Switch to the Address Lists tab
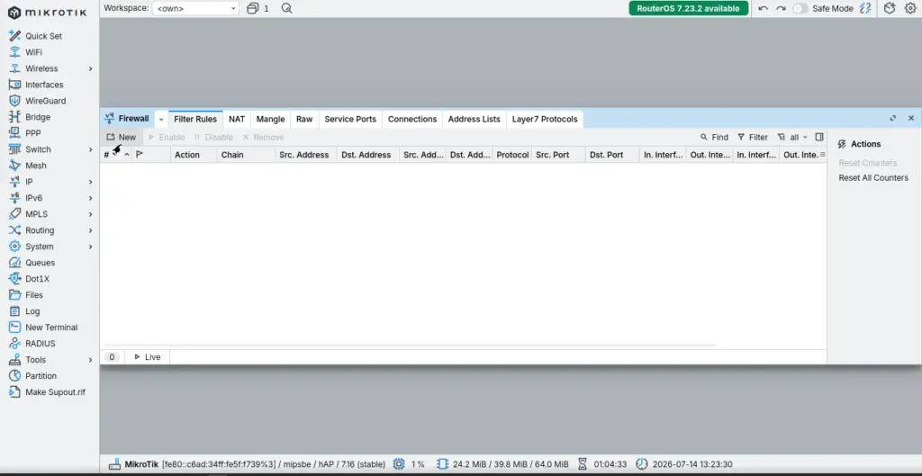The width and height of the screenshot is (922, 476). tap(474, 119)
